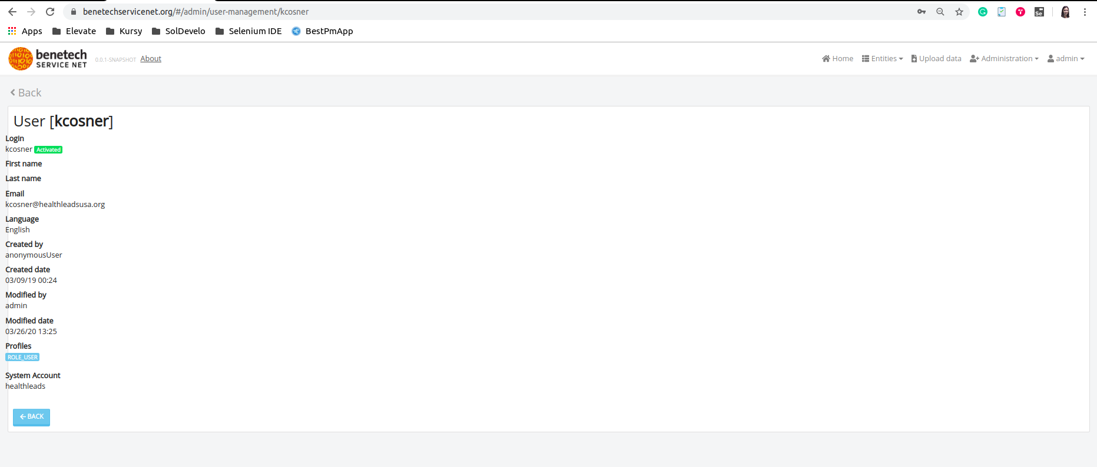This screenshot has height=467, width=1097.
Task: Open Upload data page
Action: (936, 59)
